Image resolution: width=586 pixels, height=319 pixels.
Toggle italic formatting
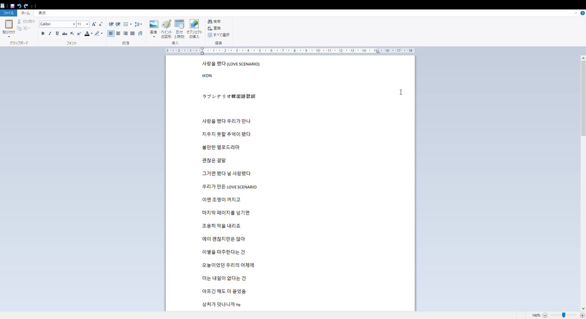(50, 33)
